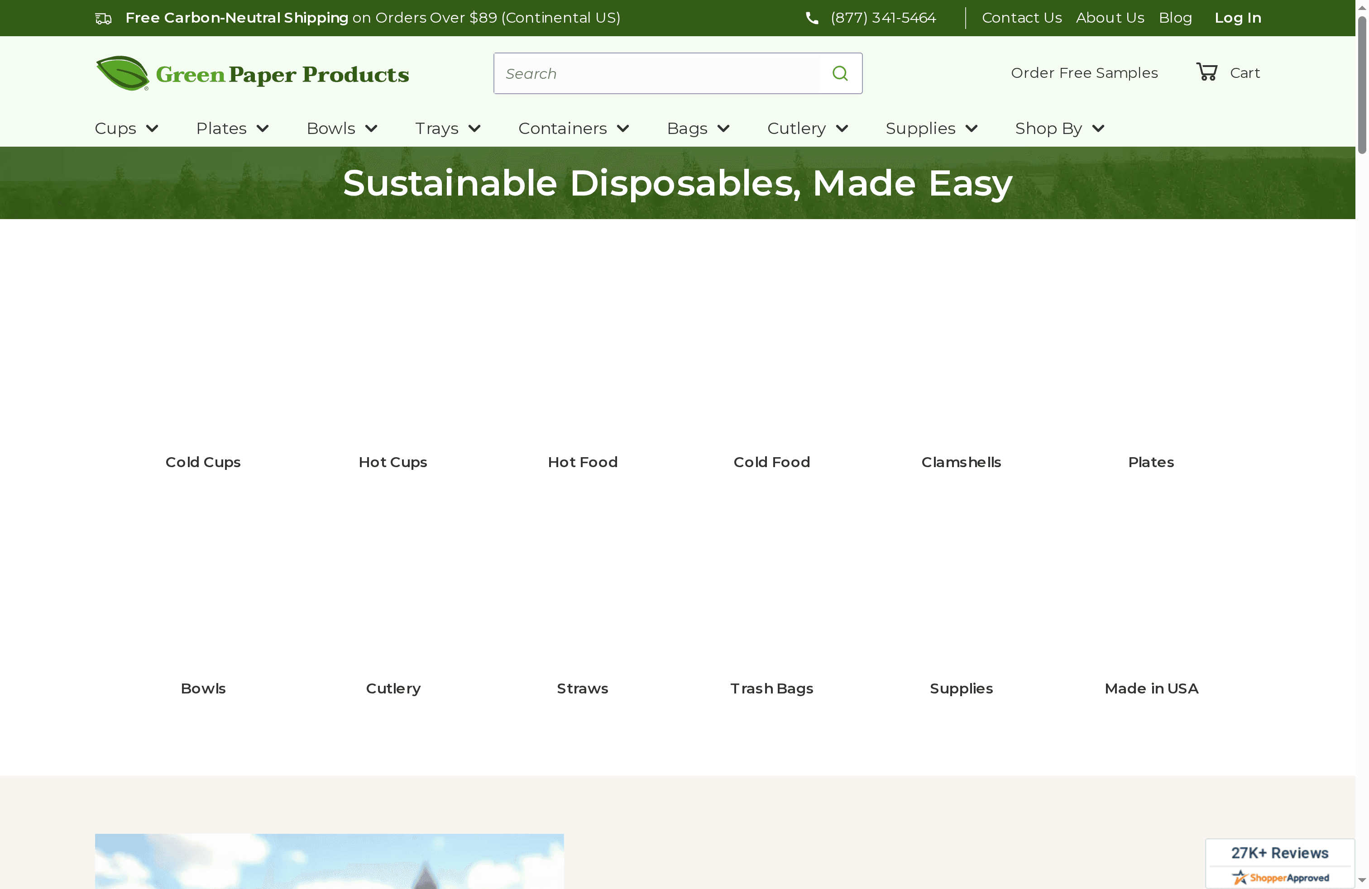Image resolution: width=1369 pixels, height=889 pixels.
Task: Expand the Cutlery navigation menu
Action: pyautogui.click(x=808, y=128)
